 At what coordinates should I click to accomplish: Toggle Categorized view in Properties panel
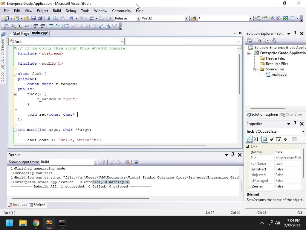[250, 139]
